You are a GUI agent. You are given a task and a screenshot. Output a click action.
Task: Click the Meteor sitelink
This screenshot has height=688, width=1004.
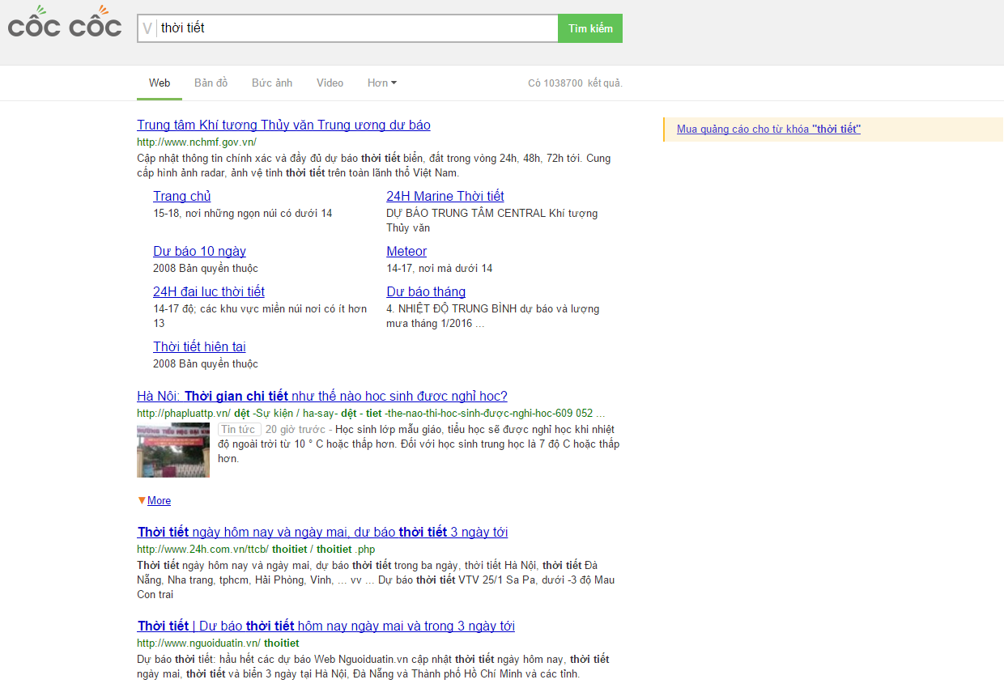click(406, 252)
